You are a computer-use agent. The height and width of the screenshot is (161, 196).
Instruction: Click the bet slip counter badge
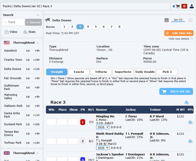[x=184, y=6]
